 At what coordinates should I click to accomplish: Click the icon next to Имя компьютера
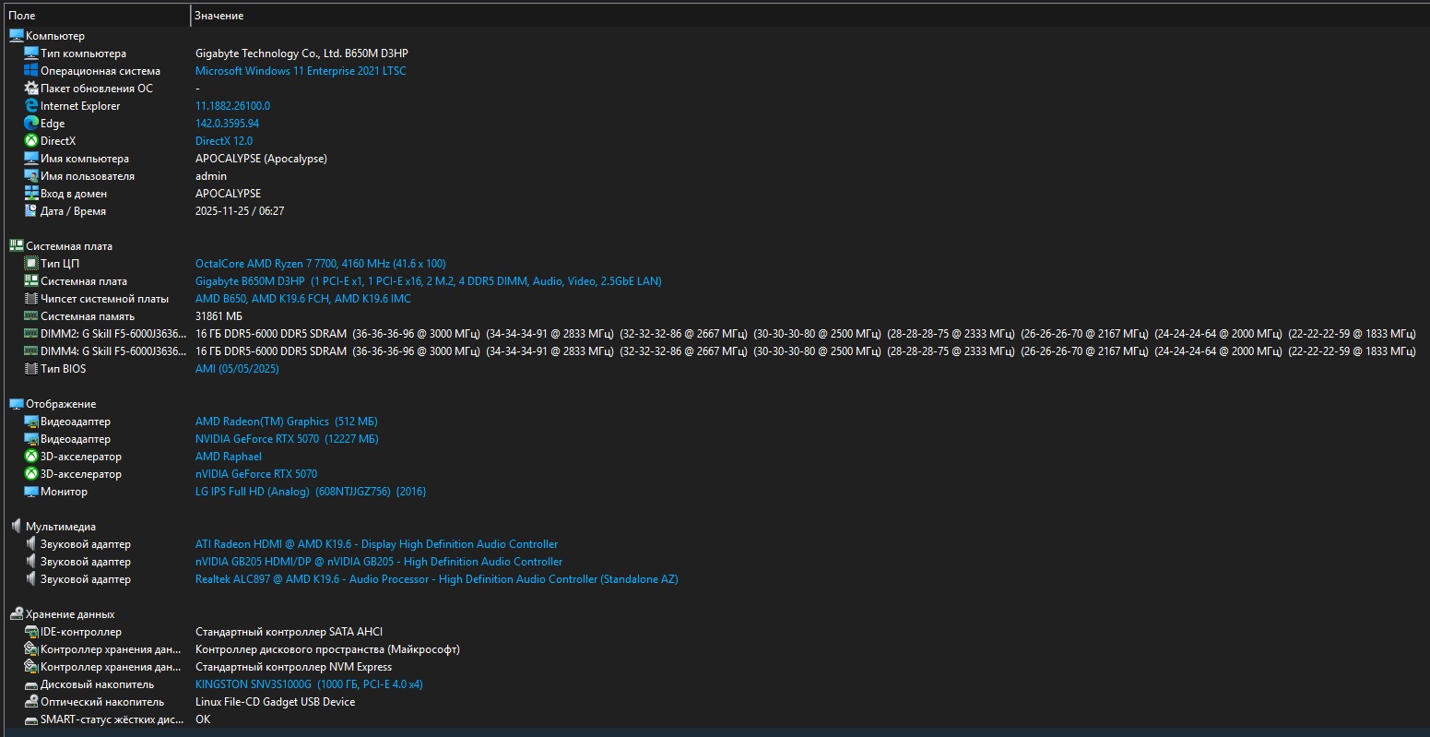(31, 159)
